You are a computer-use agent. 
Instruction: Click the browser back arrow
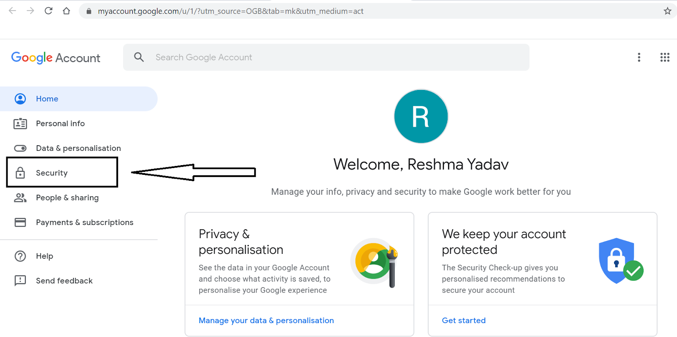tap(12, 11)
